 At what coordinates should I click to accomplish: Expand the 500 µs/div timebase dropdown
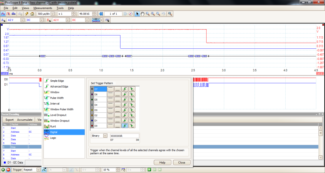[x=53, y=14]
